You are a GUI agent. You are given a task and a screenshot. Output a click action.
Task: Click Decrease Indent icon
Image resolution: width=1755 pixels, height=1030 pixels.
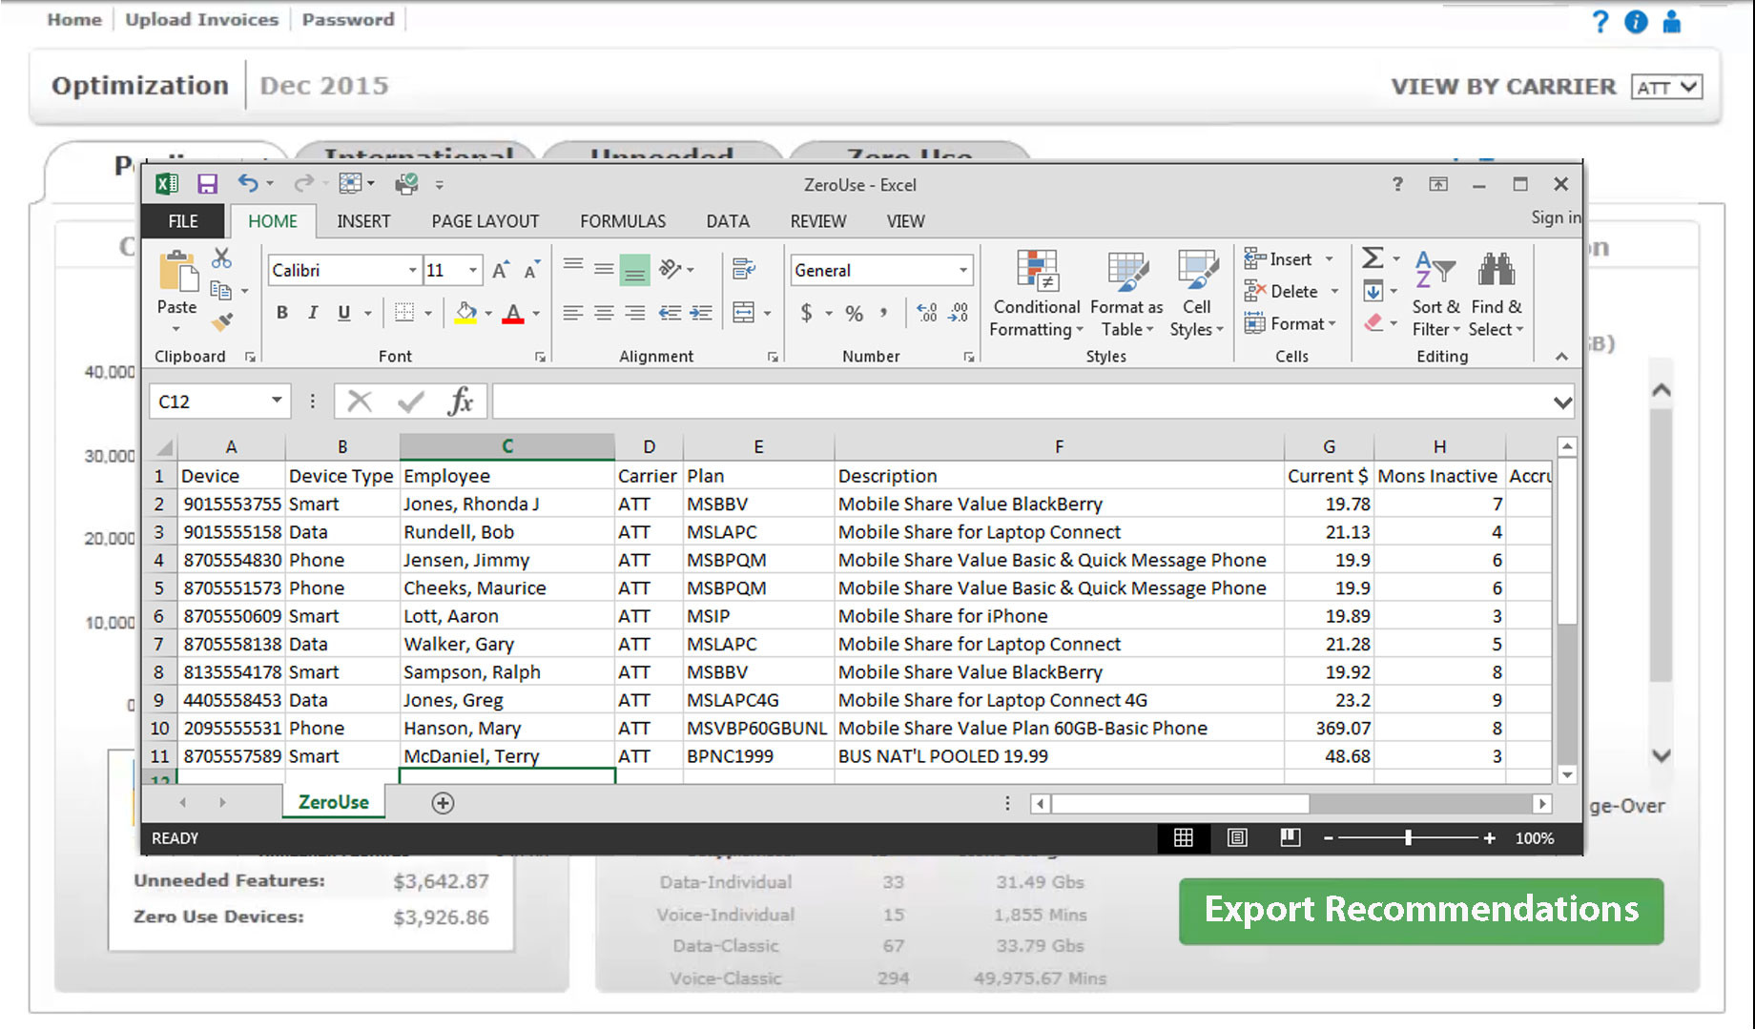(x=671, y=313)
